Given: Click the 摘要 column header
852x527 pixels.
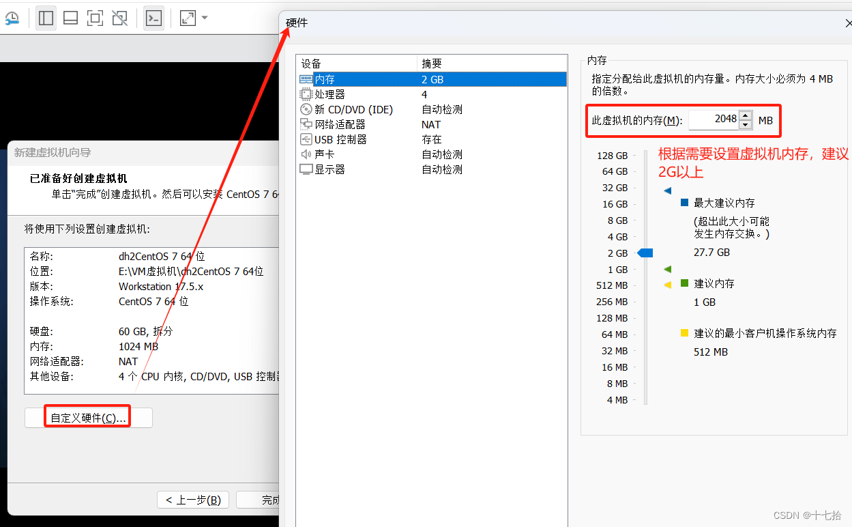Looking at the screenshot, I should 492,63.
